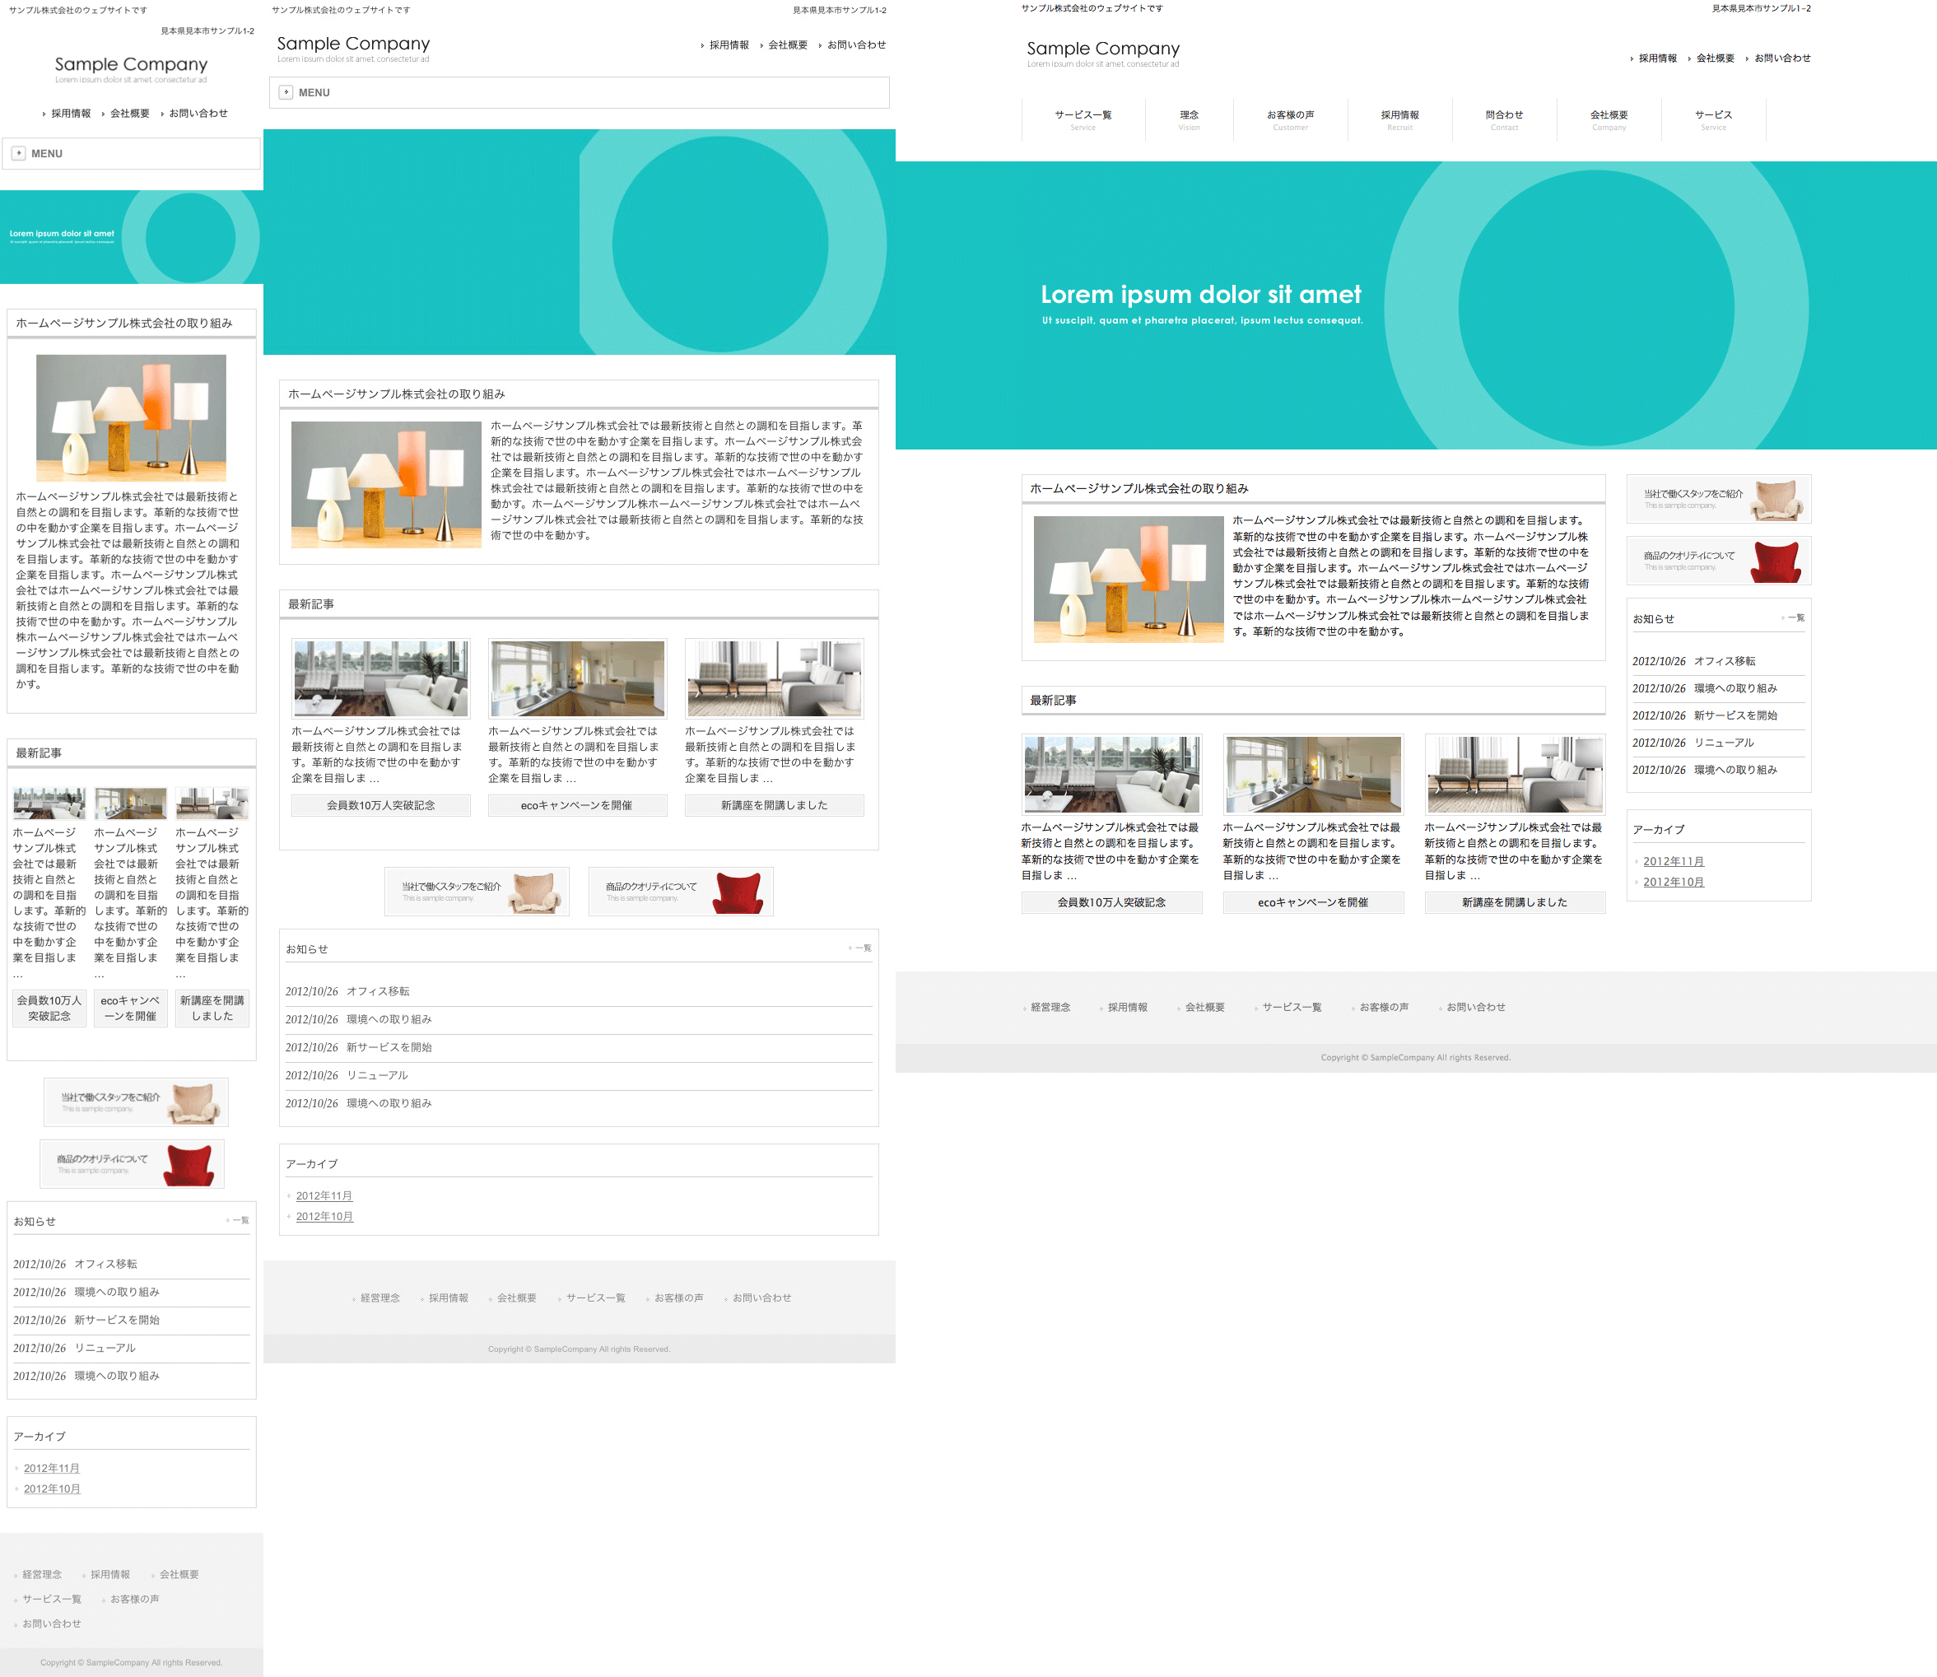
Task: Open 2012年11月 archive in desktop sidebar
Action: tap(1673, 861)
